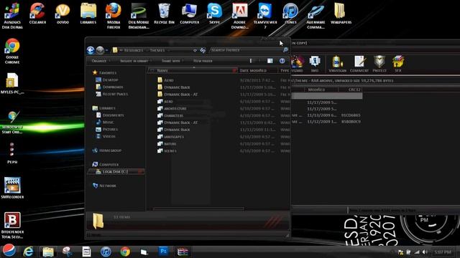This screenshot has height=258, width=460.
Task: Open the Mozilla Firefox desktop shortcut
Action: pyautogui.click(x=114, y=16)
